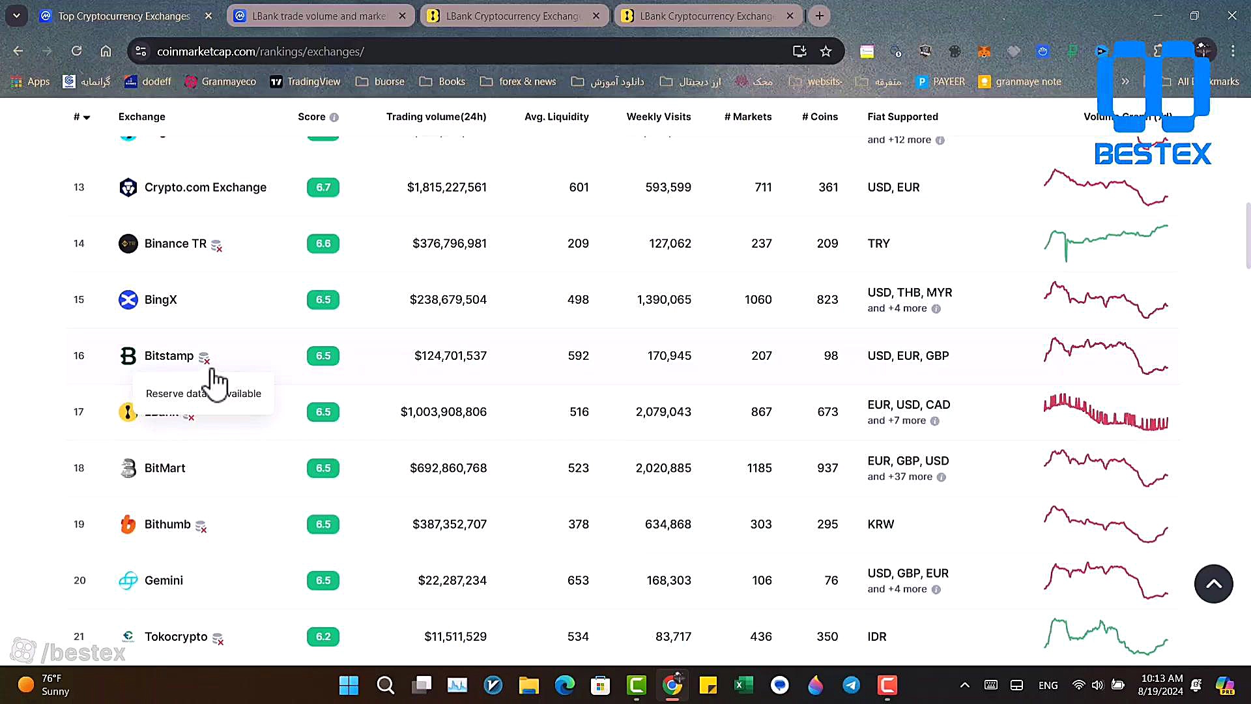
Task: Open File Explorer from the taskbar
Action: (x=528, y=685)
